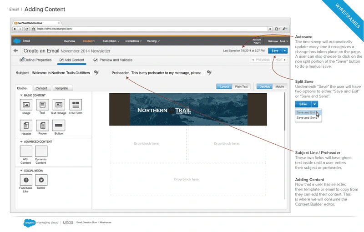Pick the Button block icon
The height and width of the screenshot is (232, 364).
pos(59,126)
